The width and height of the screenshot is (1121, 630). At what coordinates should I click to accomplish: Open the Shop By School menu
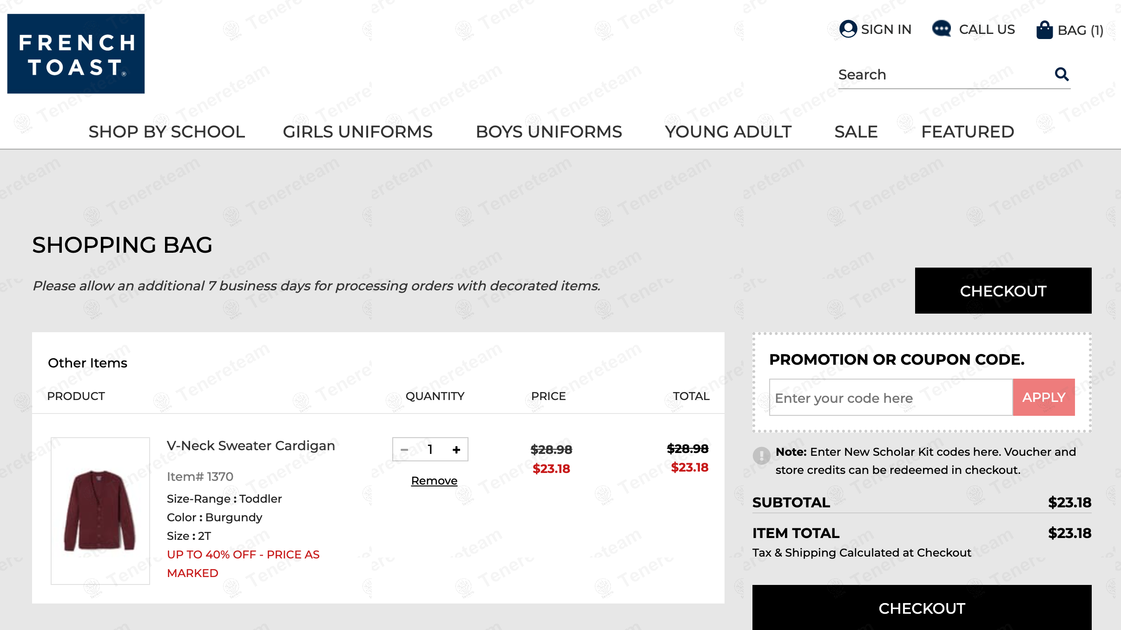click(x=166, y=132)
